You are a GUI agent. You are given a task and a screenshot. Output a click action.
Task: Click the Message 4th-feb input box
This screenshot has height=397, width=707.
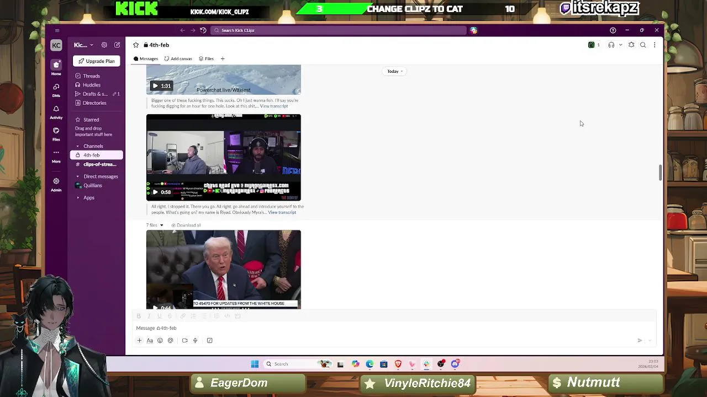[x=395, y=328]
